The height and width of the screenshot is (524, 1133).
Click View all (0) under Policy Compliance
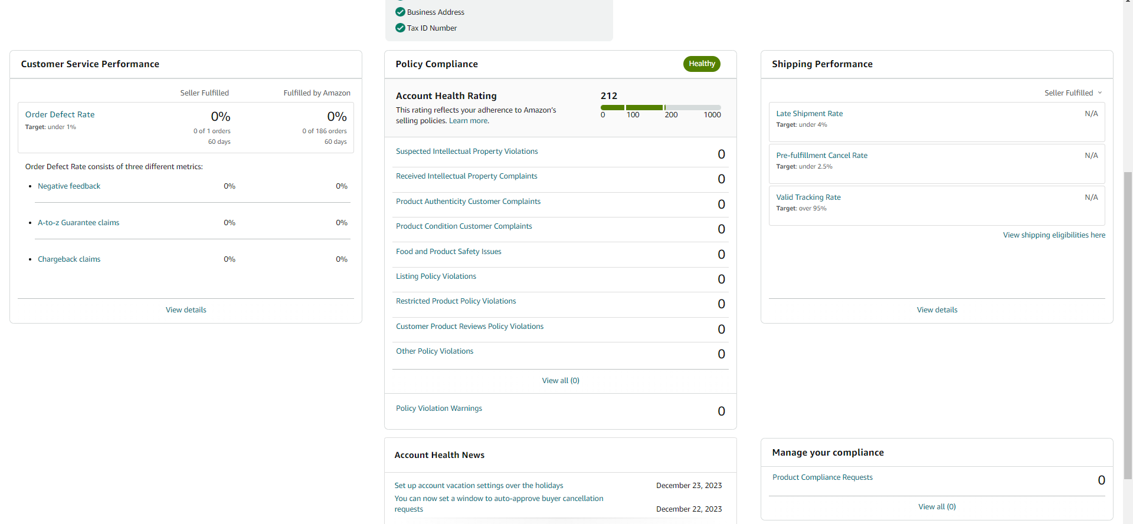[x=561, y=380]
